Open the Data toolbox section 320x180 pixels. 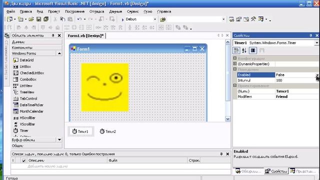(36, 42)
